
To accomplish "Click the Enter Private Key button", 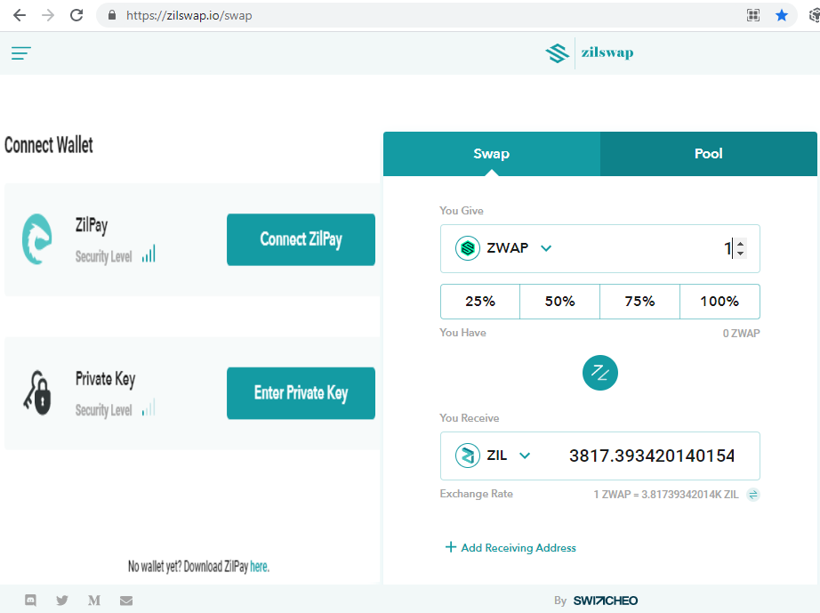I will [301, 393].
